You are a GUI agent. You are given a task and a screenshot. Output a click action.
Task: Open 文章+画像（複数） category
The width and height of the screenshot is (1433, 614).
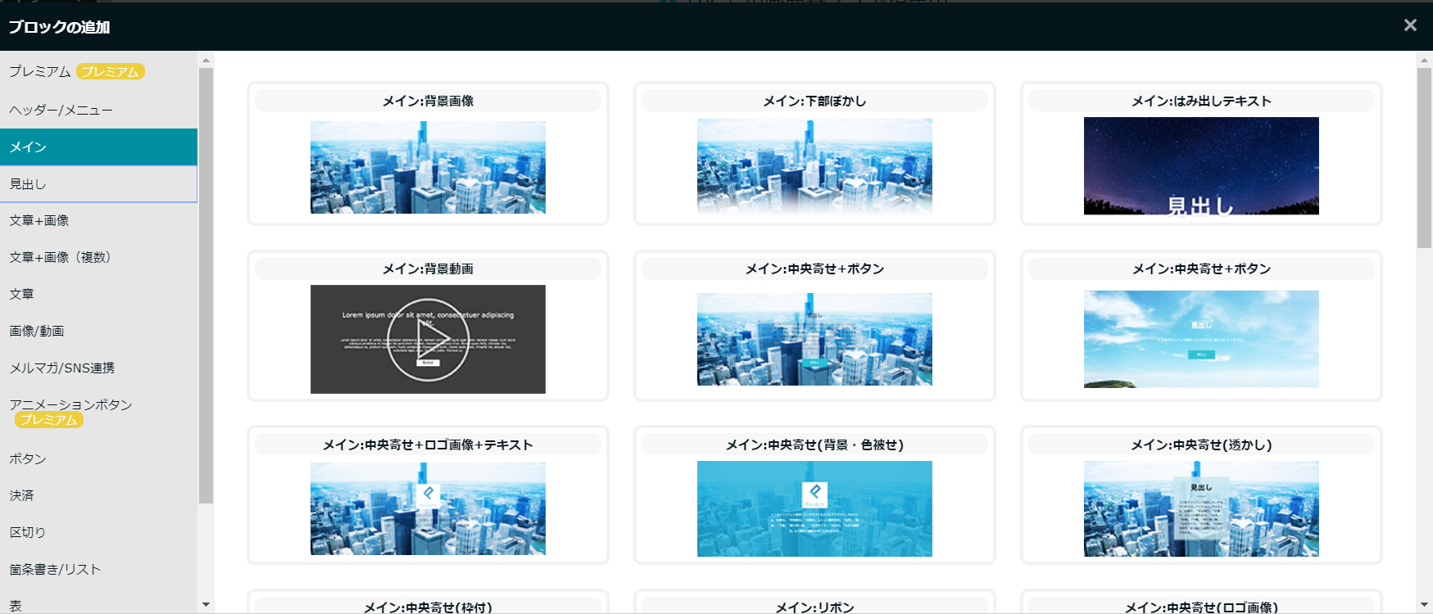pyautogui.click(x=98, y=257)
